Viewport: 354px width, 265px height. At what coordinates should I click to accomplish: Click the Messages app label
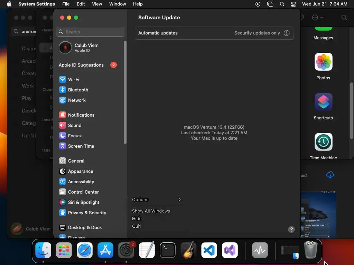tap(323, 38)
